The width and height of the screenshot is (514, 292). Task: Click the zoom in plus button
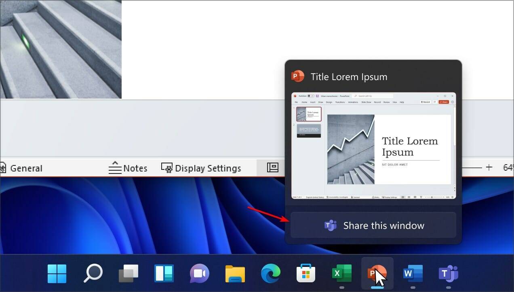(x=489, y=167)
